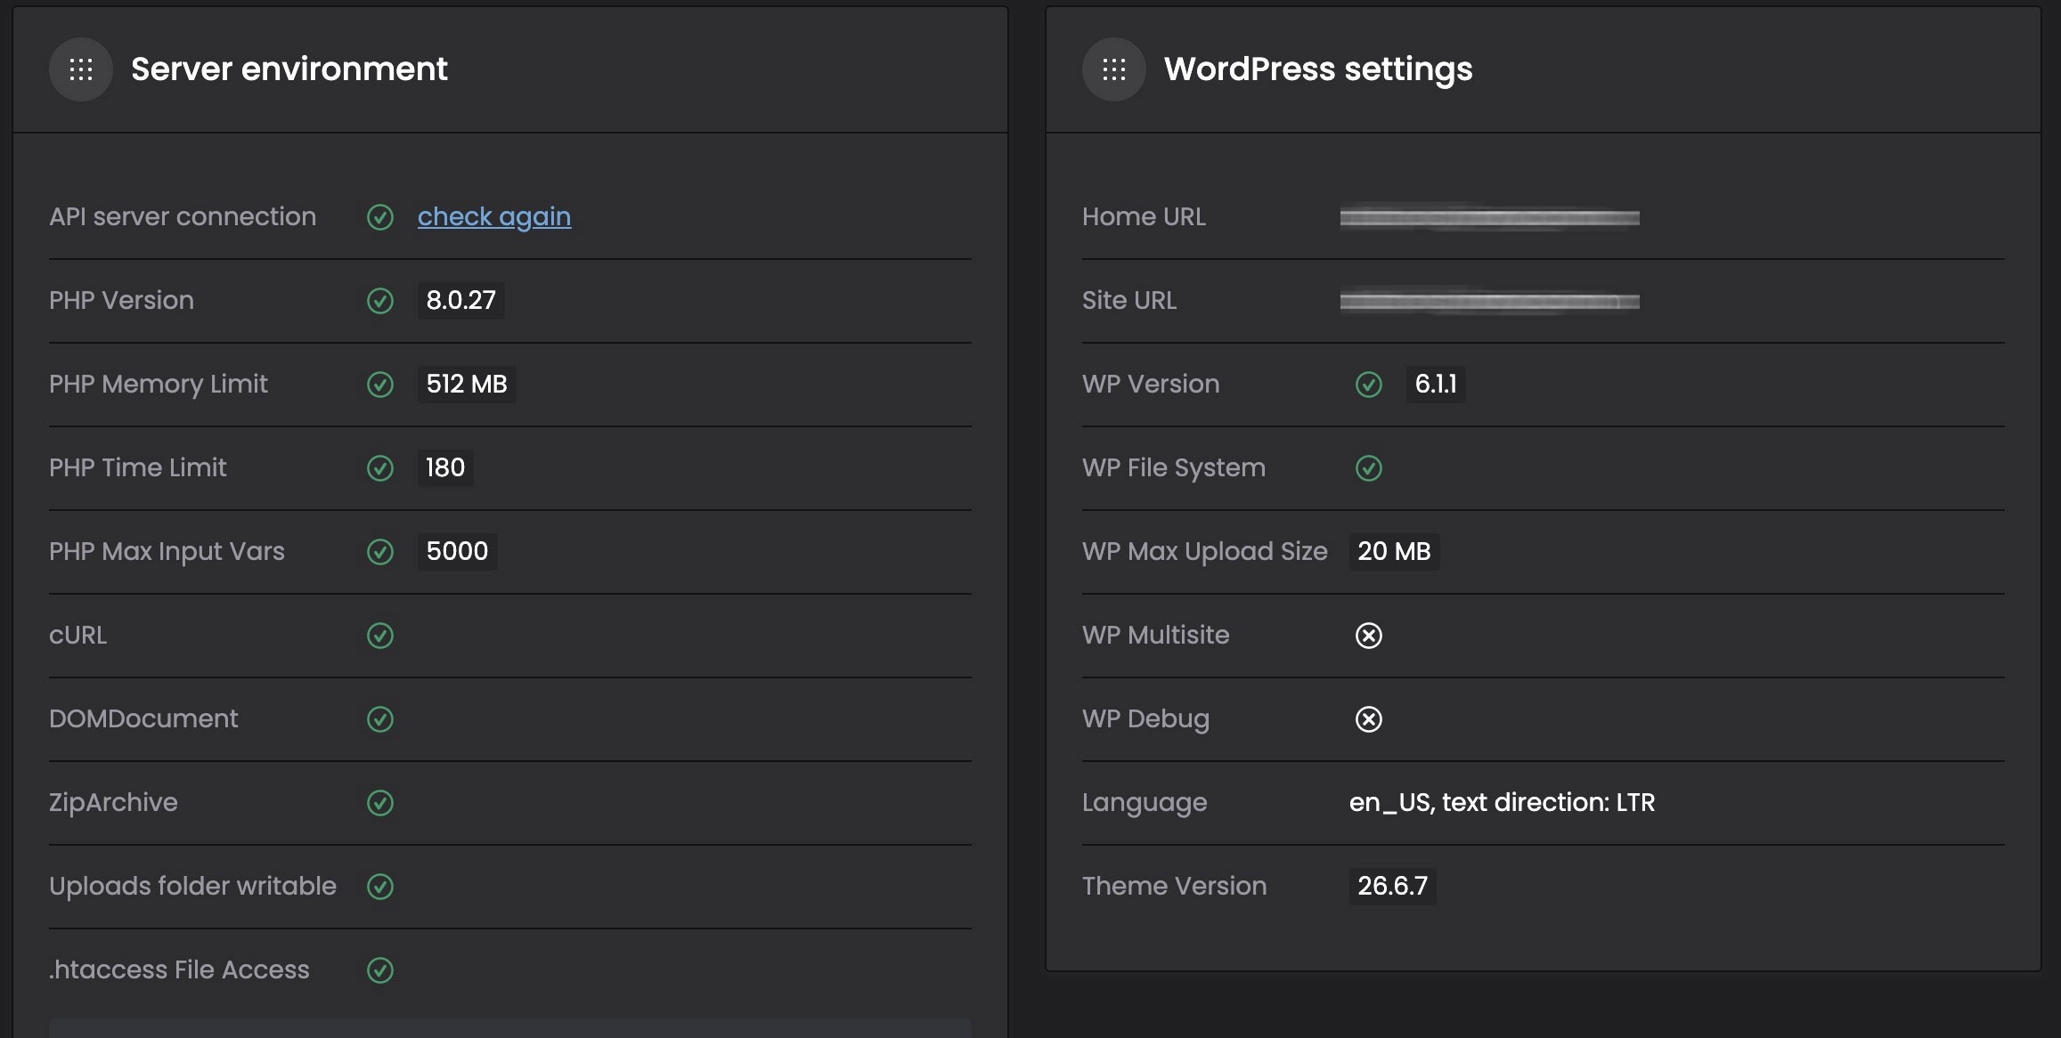Click the .htaccess File Access check icon

(x=380, y=970)
